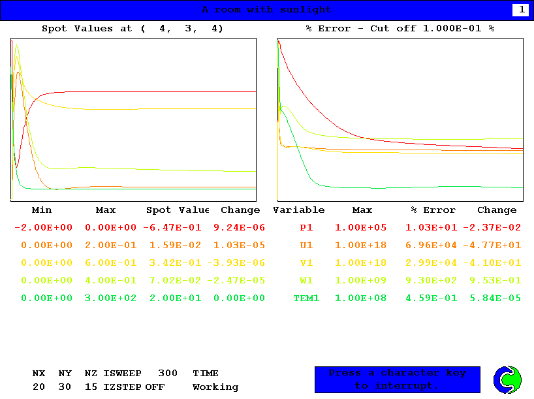The image size is (534, 399).
Task: Click the page number 1 box
Action: tap(521, 10)
